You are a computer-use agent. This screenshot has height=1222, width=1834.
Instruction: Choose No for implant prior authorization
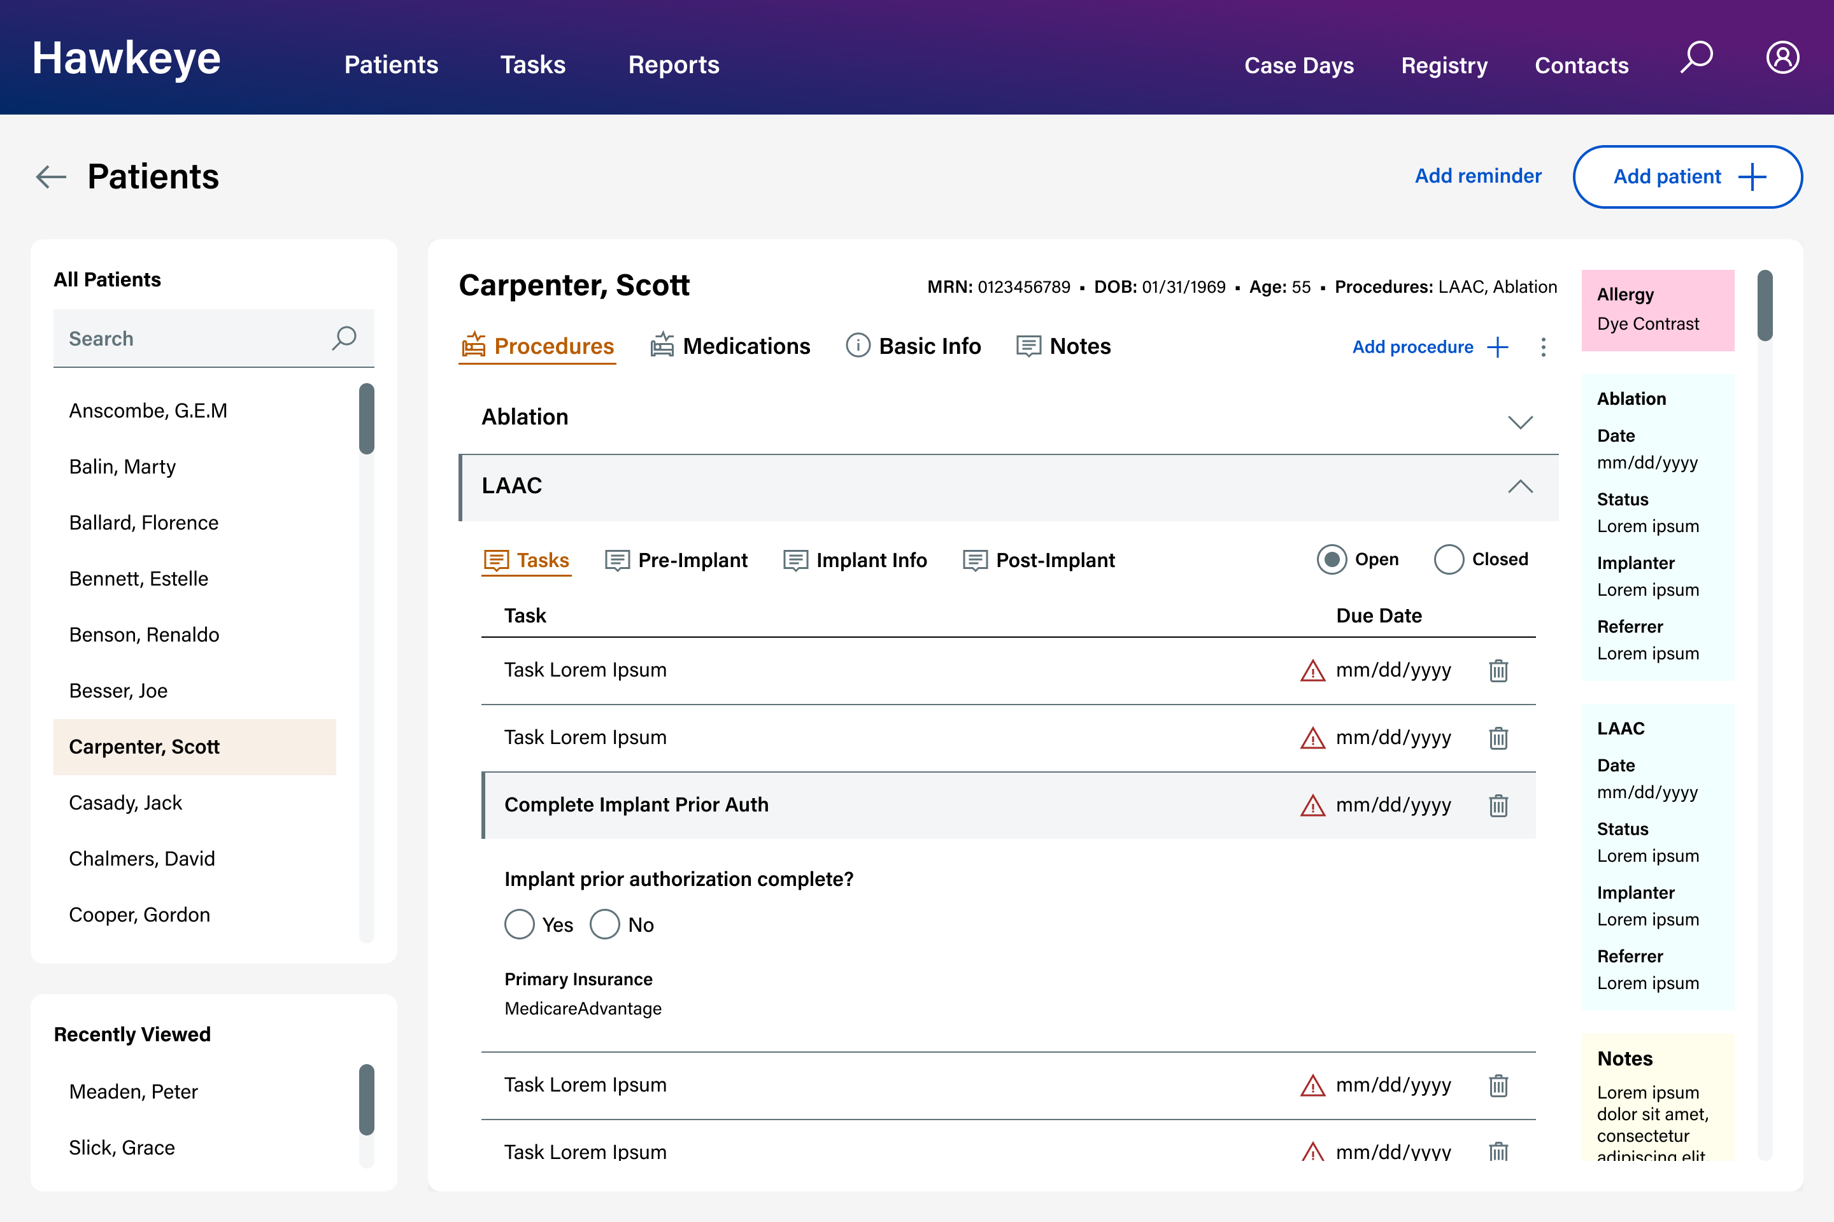pyautogui.click(x=604, y=925)
